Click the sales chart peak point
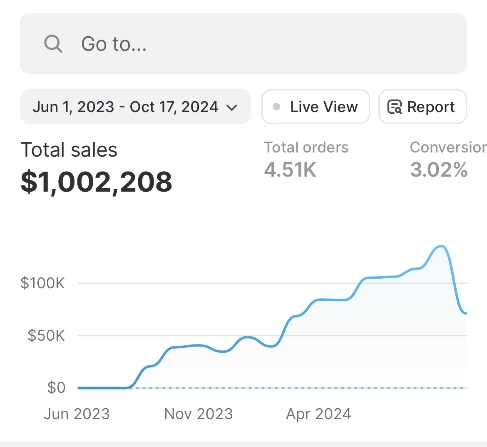Image resolution: width=487 pixels, height=447 pixels. click(x=441, y=246)
